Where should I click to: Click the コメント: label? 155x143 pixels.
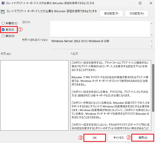click(x=26, y=22)
